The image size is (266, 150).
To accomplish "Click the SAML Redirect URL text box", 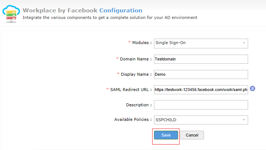I will [x=201, y=90].
